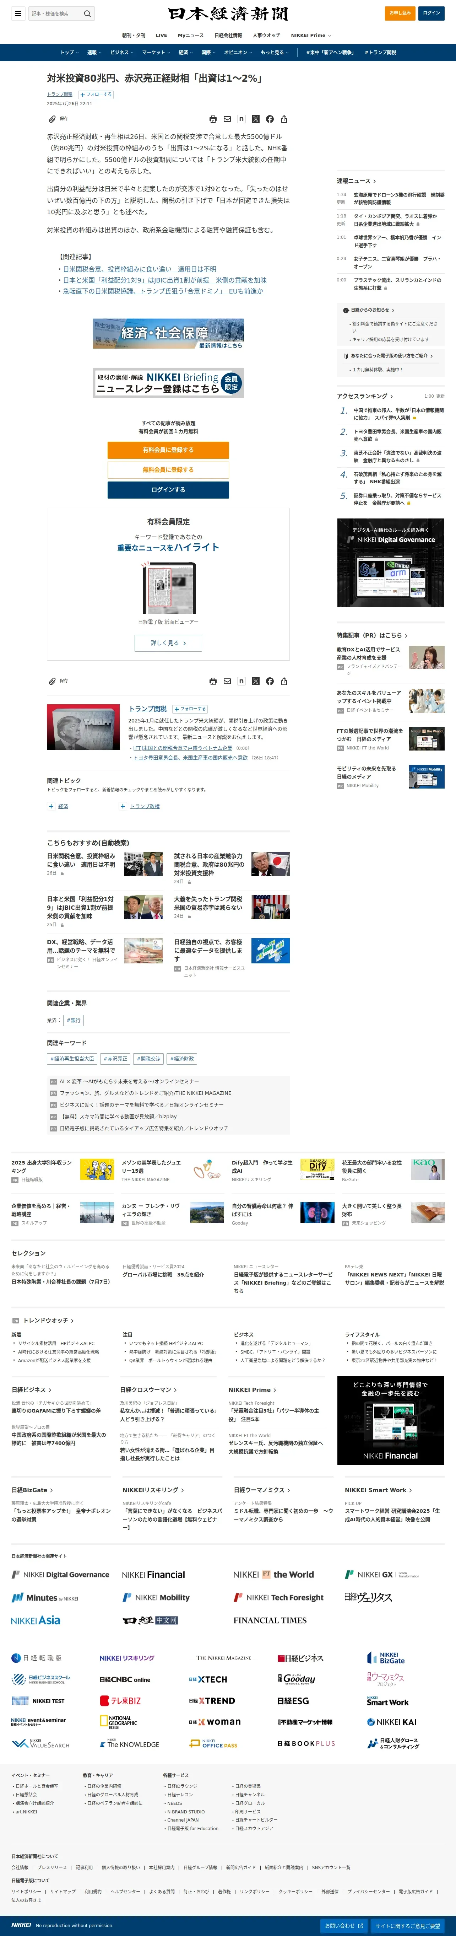Image resolution: width=456 pixels, height=1936 pixels.
Task: Open the hamburger menu icon
Action: tap(18, 14)
